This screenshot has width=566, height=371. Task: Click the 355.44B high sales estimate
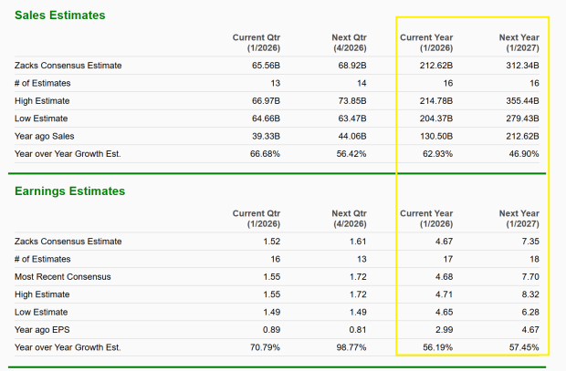tap(519, 100)
